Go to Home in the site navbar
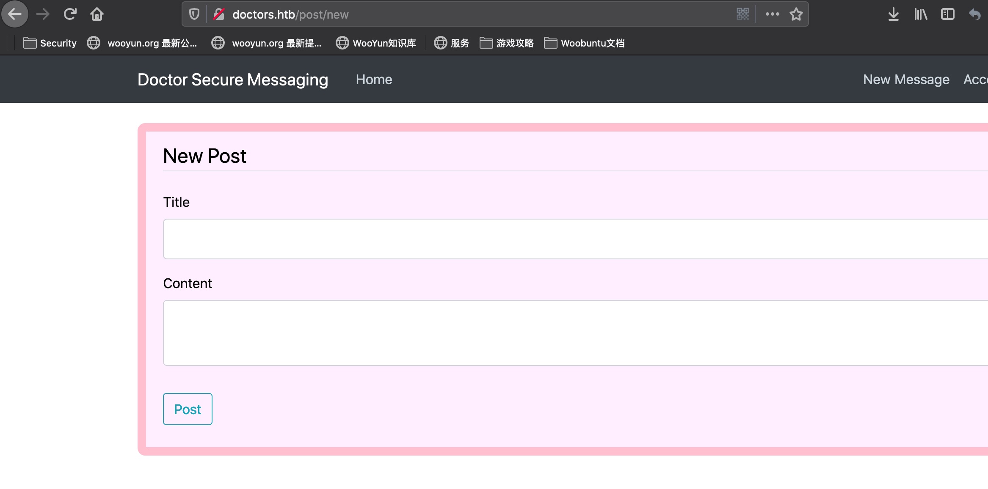 coord(374,80)
